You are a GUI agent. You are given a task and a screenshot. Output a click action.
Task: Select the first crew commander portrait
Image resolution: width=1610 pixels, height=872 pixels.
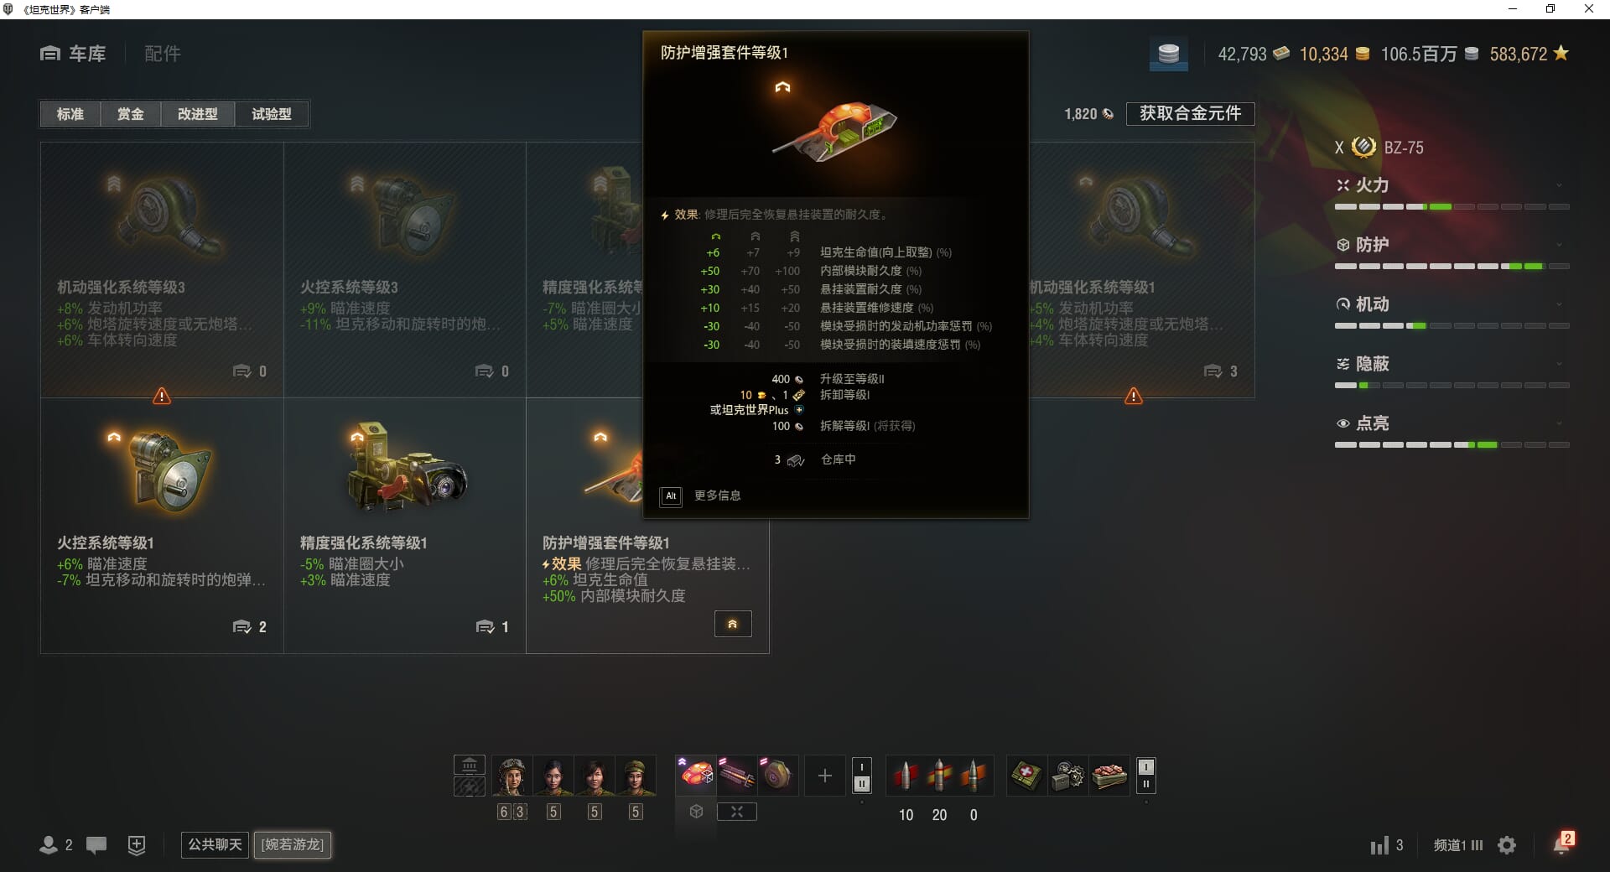pyautogui.click(x=512, y=776)
